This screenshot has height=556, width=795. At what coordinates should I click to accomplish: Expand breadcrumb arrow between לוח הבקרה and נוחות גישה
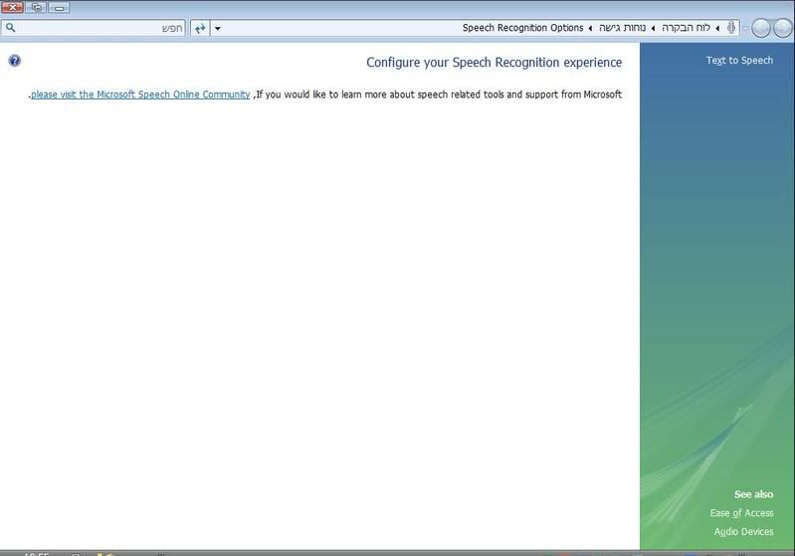click(653, 28)
